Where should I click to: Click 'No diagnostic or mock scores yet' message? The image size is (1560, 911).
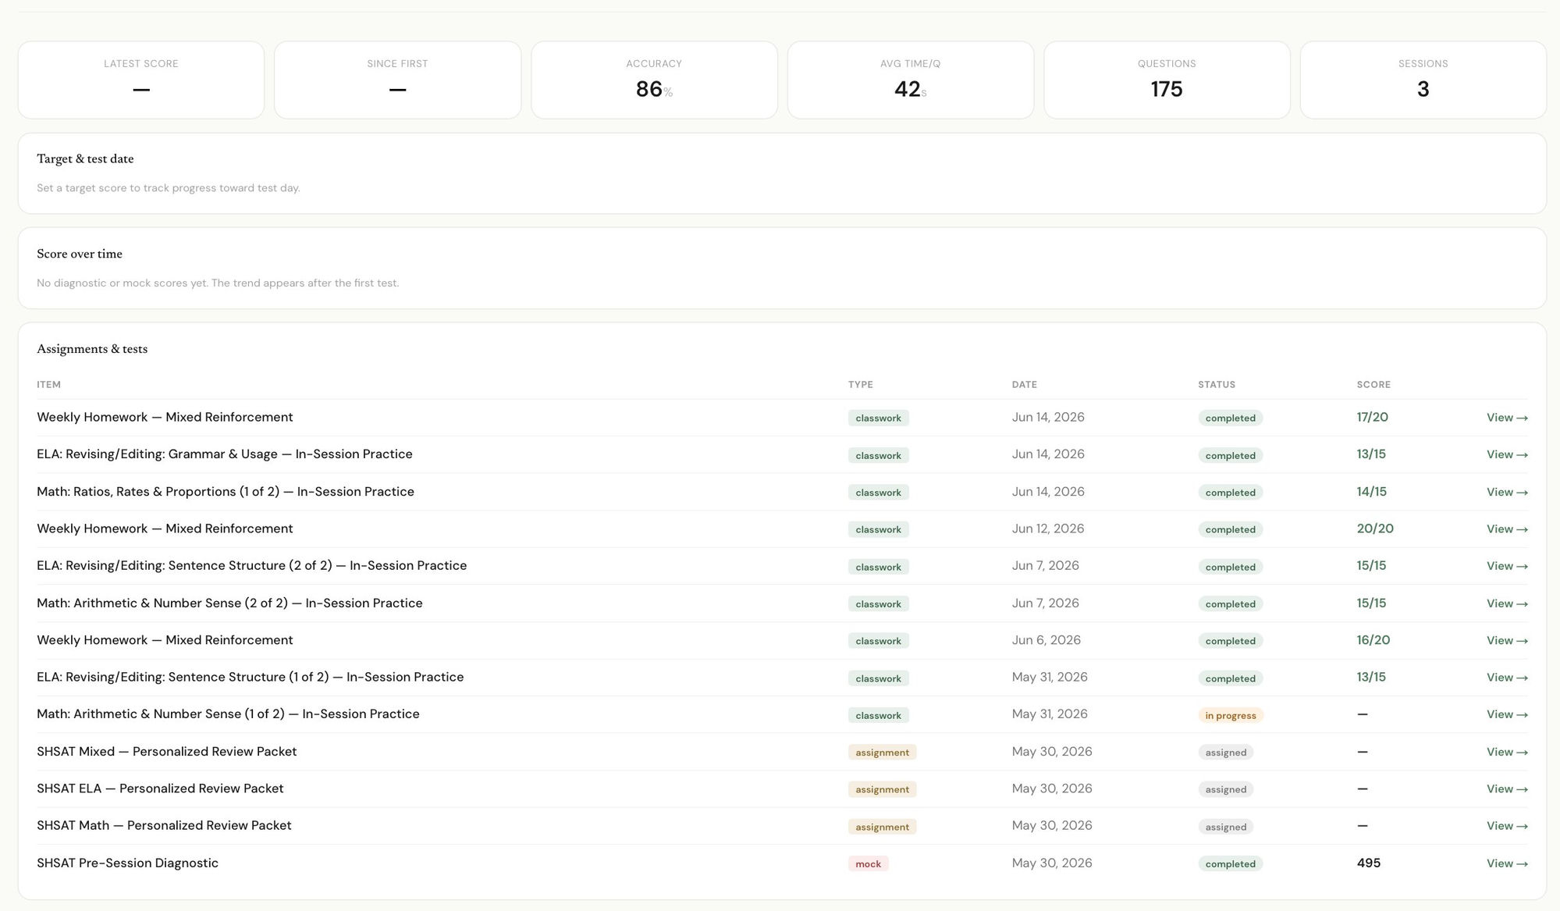218,283
